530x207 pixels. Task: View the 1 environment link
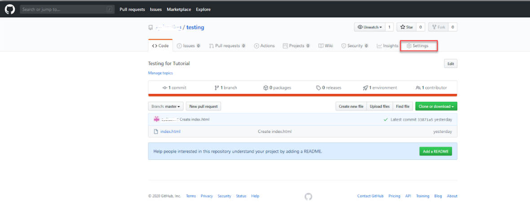pyautogui.click(x=380, y=88)
